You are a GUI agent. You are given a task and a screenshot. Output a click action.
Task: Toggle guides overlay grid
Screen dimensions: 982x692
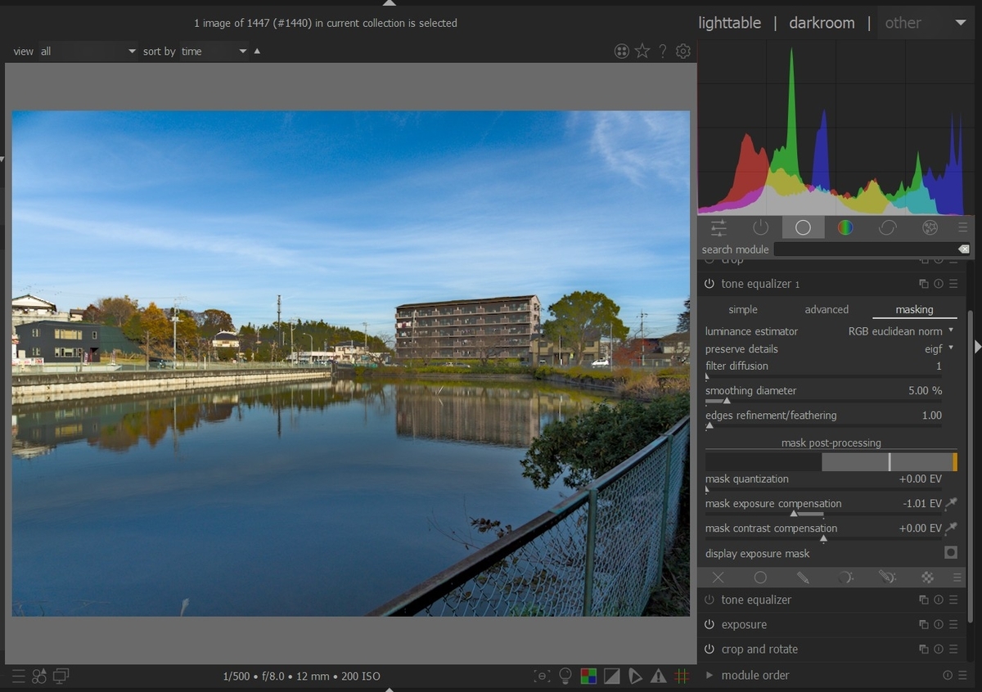pyautogui.click(x=682, y=676)
